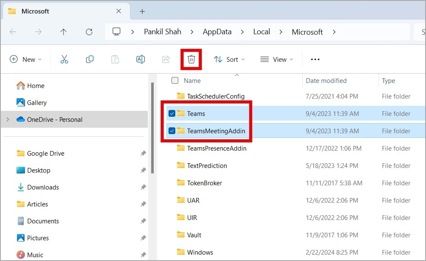Go forward with the right arrow
This screenshot has height=261, width=426.
[38, 32]
